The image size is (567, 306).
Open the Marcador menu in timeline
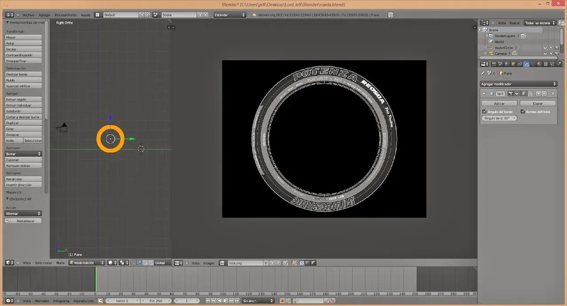pyautogui.click(x=42, y=301)
